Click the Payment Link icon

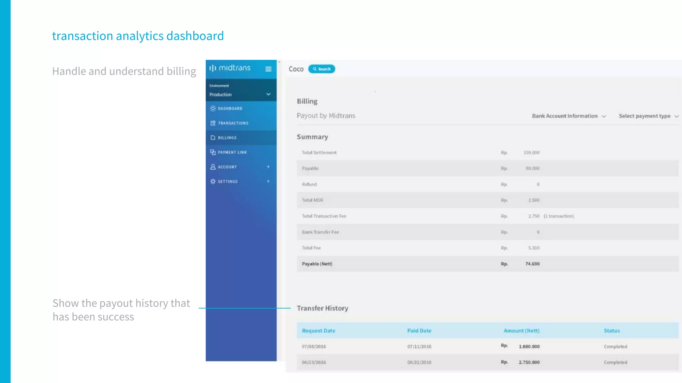coord(213,152)
